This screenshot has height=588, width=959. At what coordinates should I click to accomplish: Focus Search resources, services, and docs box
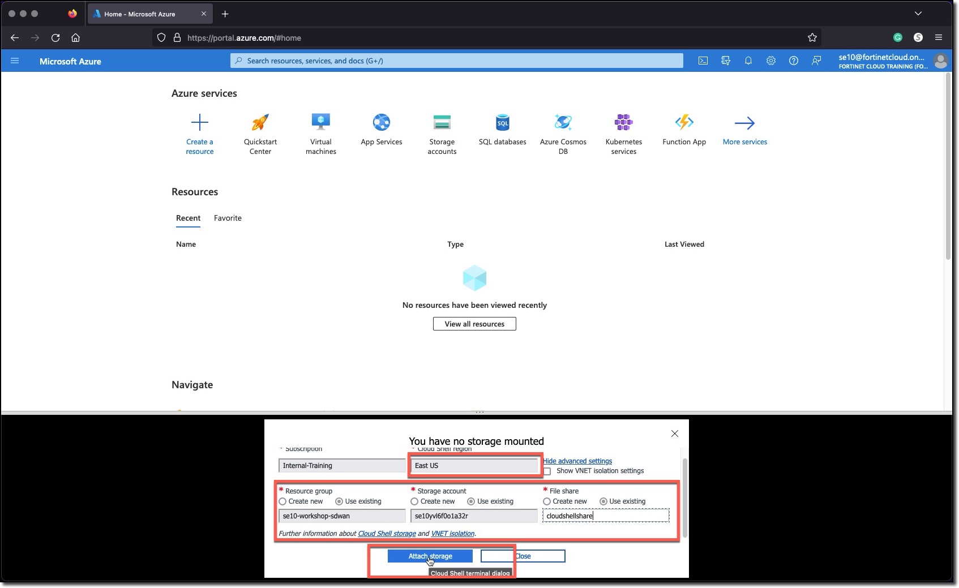(x=457, y=61)
